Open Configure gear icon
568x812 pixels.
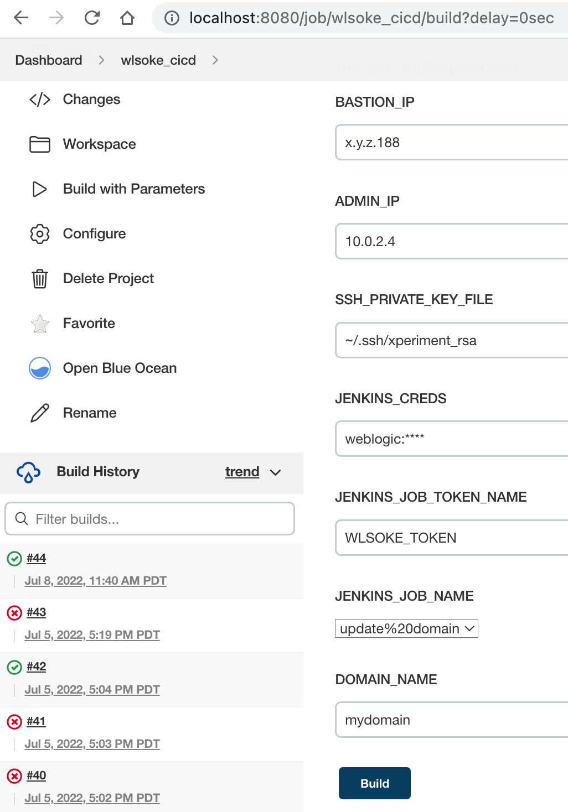click(x=40, y=234)
